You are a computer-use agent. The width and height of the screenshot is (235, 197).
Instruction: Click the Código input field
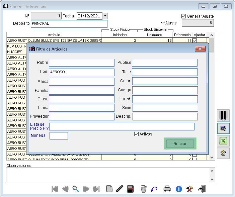coord(165,90)
